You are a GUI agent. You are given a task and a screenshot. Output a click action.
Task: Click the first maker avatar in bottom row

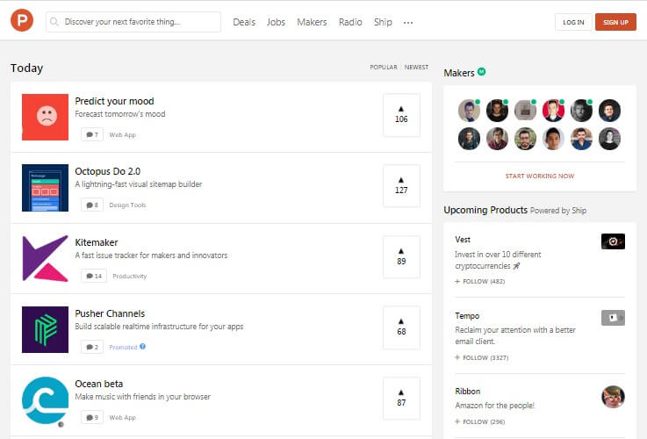469,139
